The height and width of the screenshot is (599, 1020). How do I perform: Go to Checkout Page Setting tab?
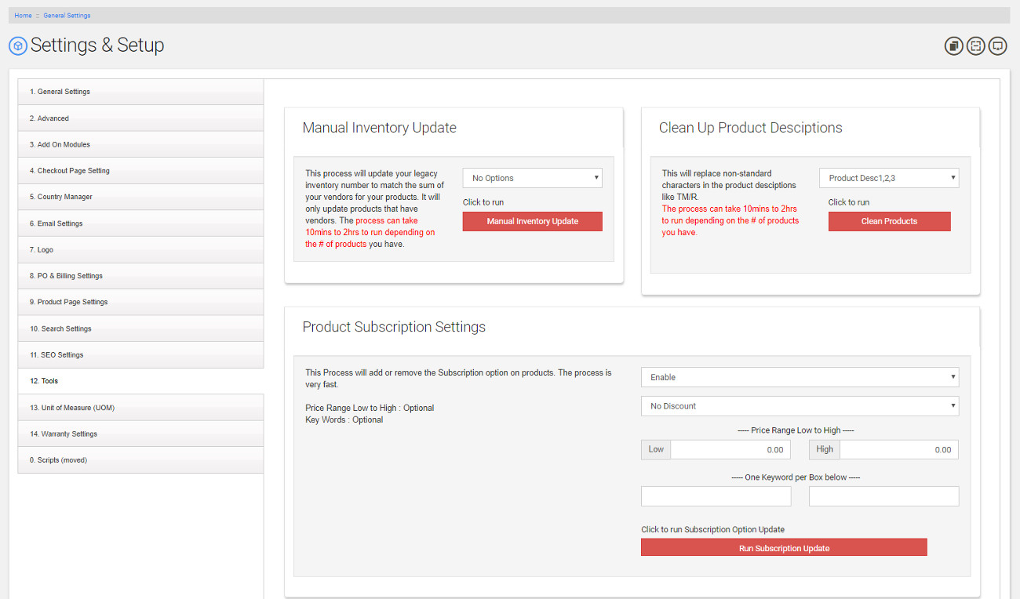140,171
